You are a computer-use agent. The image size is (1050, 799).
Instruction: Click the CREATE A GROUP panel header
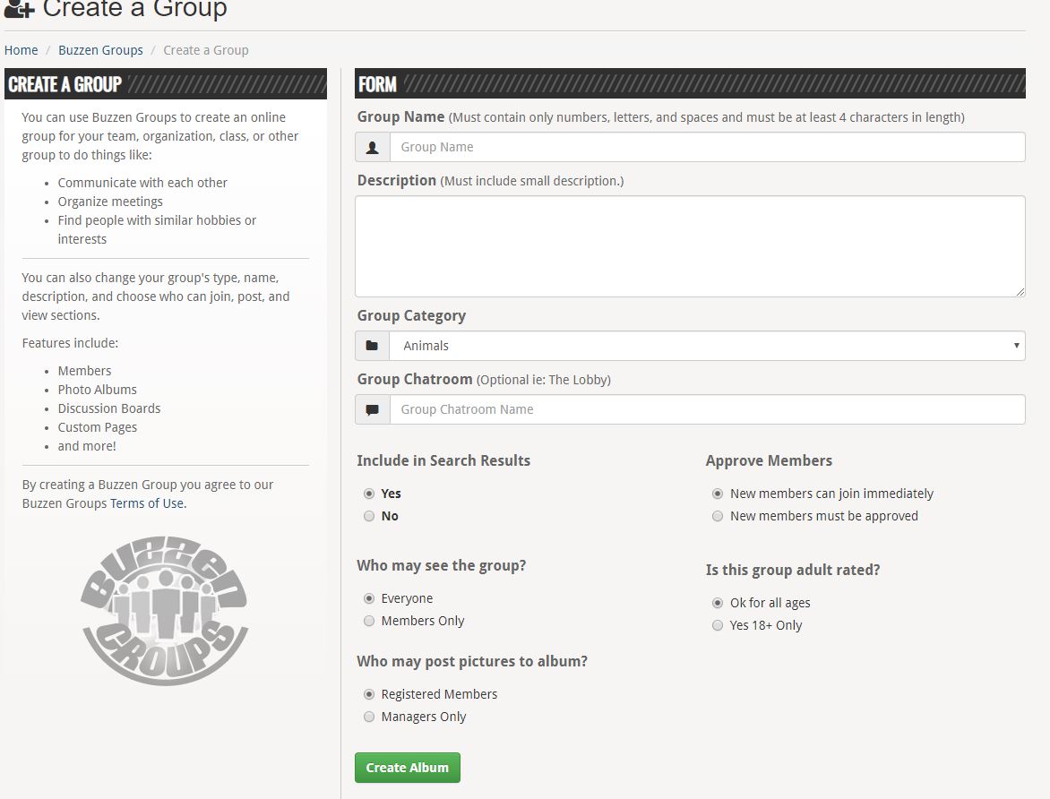coord(166,83)
